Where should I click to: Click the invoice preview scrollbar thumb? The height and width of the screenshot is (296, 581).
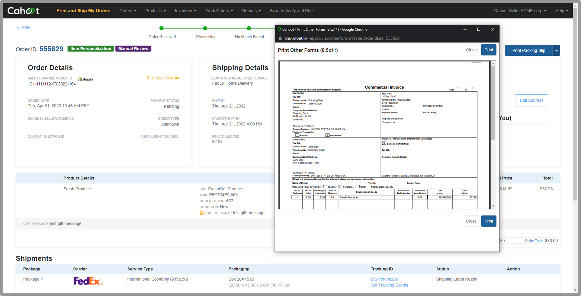(493, 103)
